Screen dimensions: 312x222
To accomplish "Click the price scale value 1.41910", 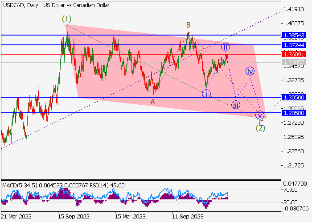I will 294,9.
